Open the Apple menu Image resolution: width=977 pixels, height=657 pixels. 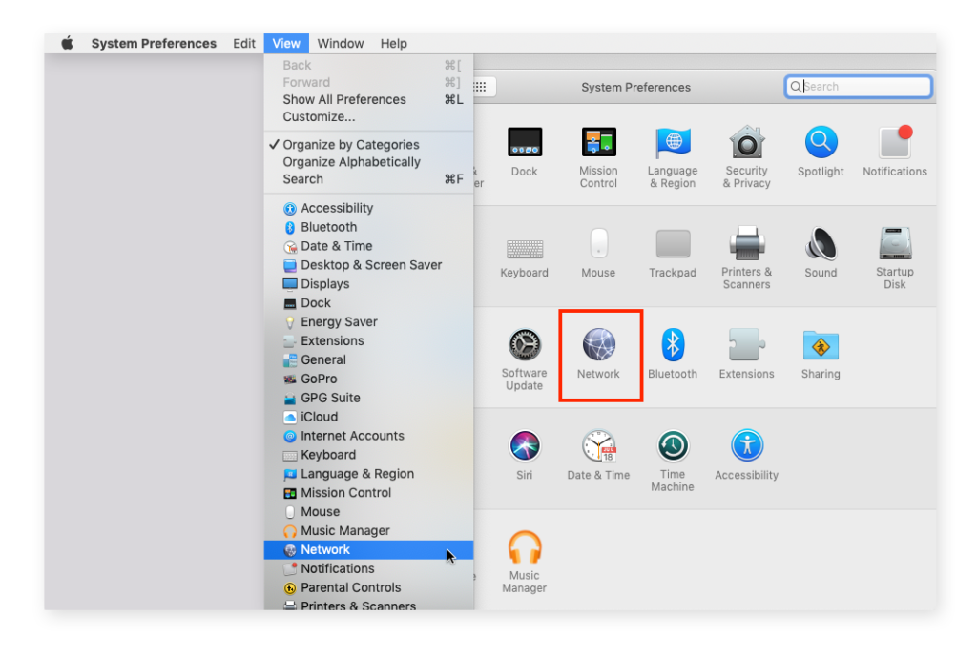67,43
